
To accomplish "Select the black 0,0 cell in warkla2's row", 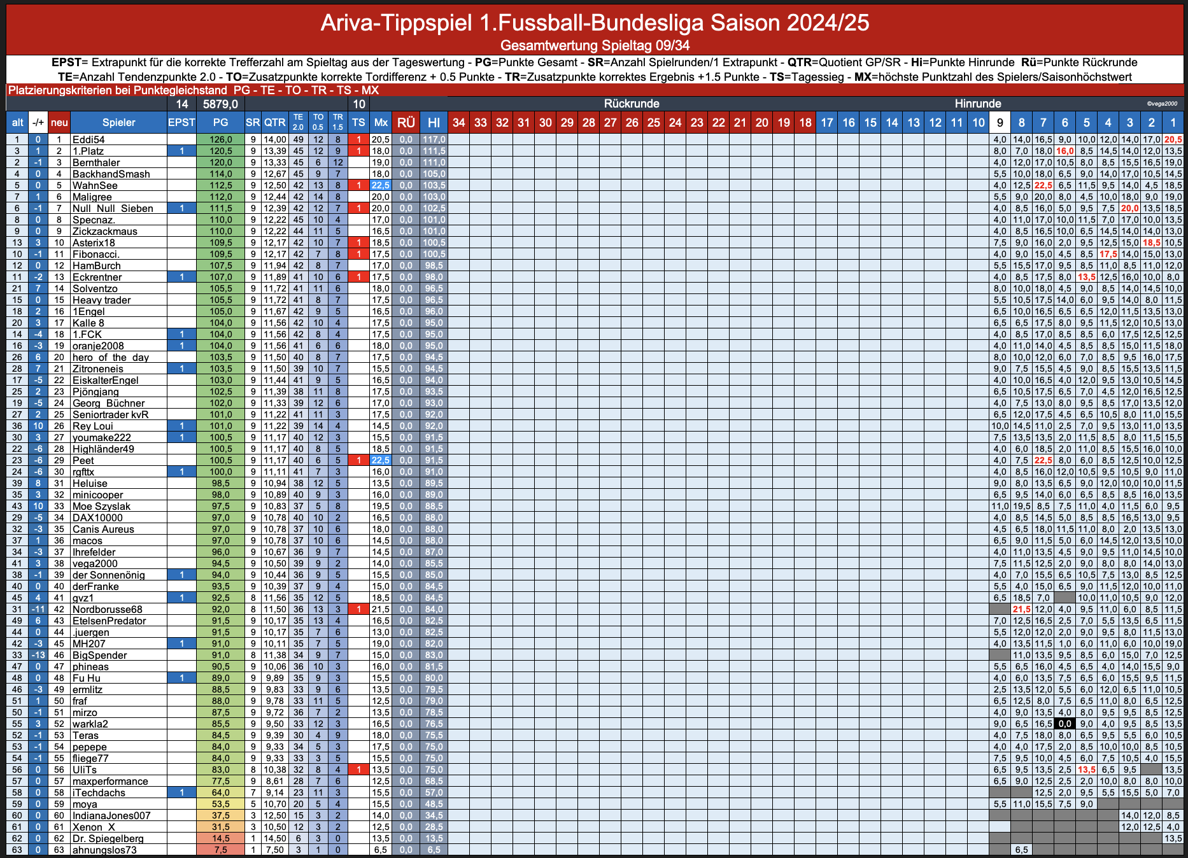I will pos(1064,724).
